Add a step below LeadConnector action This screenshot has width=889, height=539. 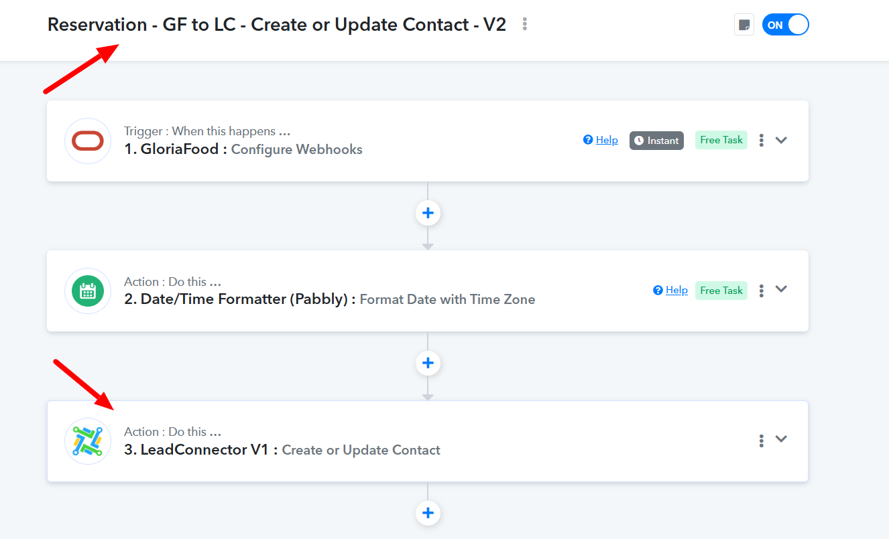tap(428, 513)
